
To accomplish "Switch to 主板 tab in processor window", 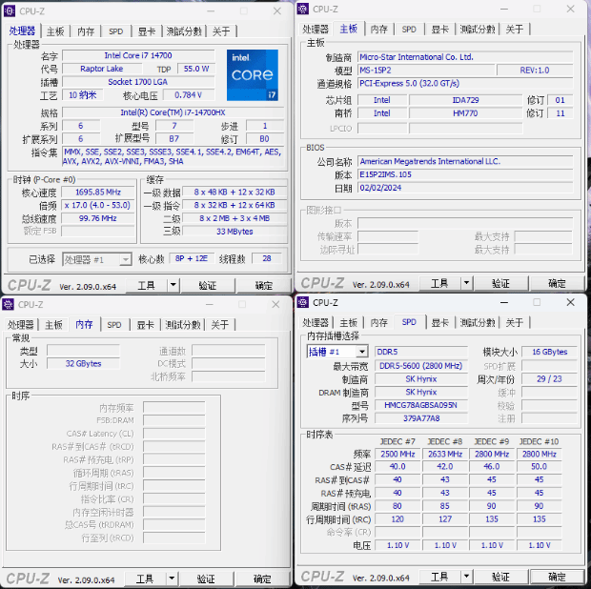I will pyautogui.click(x=55, y=31).
